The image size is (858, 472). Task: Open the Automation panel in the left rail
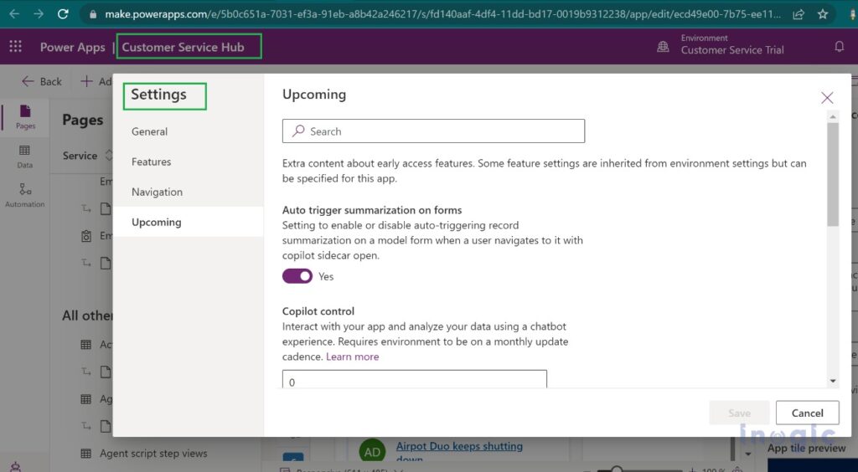click(x=25, y=196)
